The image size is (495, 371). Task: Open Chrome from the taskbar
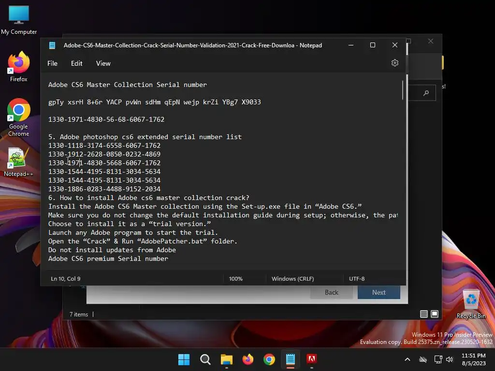click(x=269, y=359)
